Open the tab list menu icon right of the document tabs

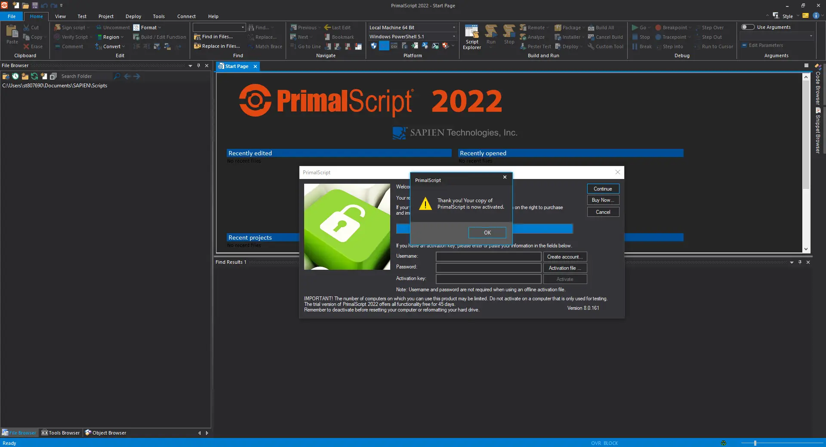807,66
